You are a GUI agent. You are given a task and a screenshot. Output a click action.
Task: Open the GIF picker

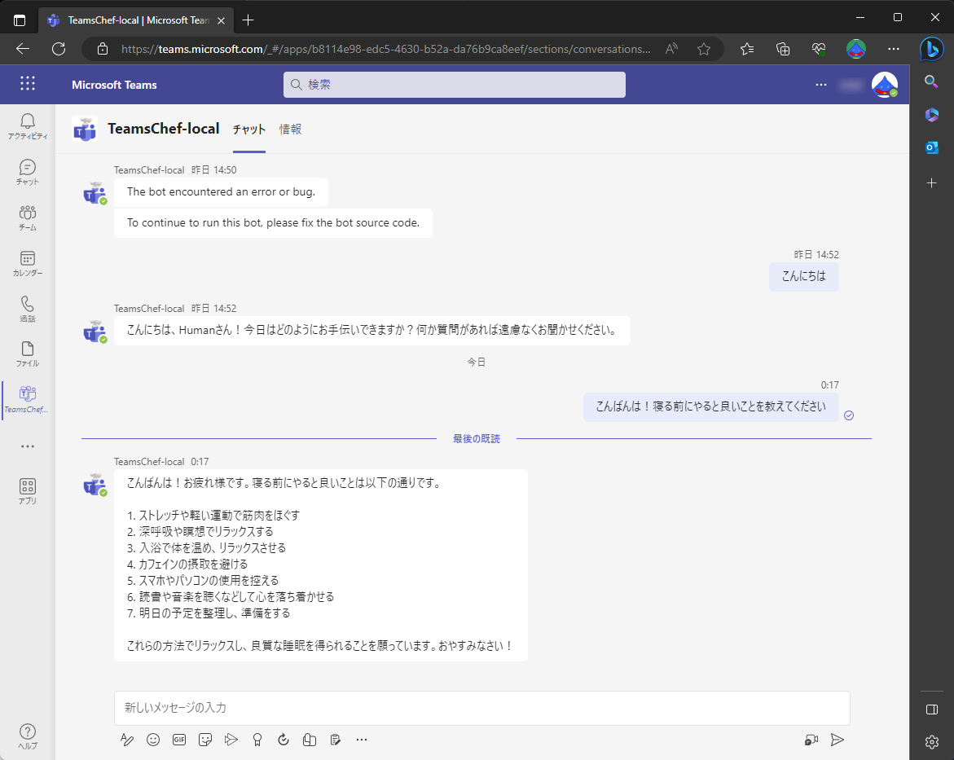pos(179,740)
